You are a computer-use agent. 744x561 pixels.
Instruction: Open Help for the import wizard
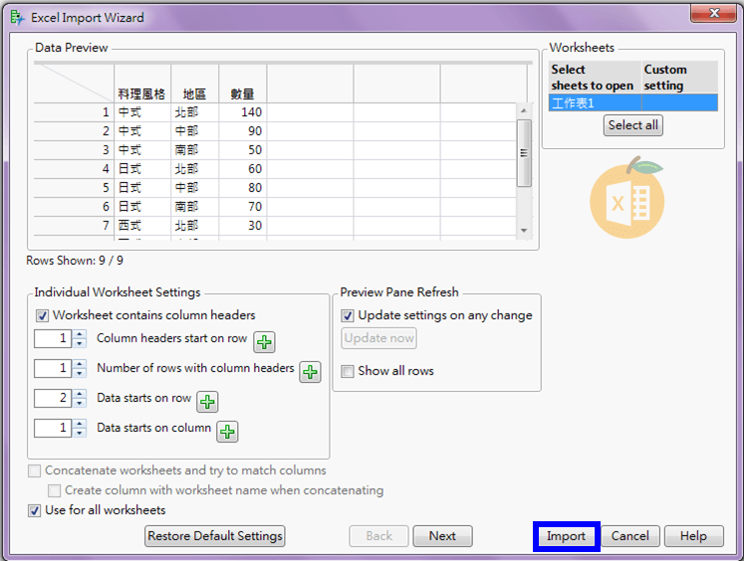(x=694, y=536)
